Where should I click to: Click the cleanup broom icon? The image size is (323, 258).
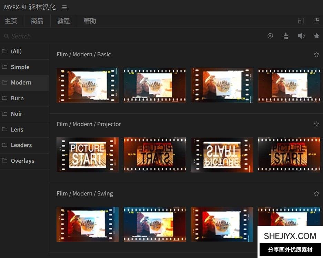click(285, 36)
